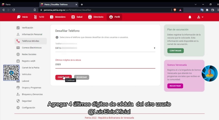
Task: Click the shield icon for Seguridad
Action: point(18,101)
